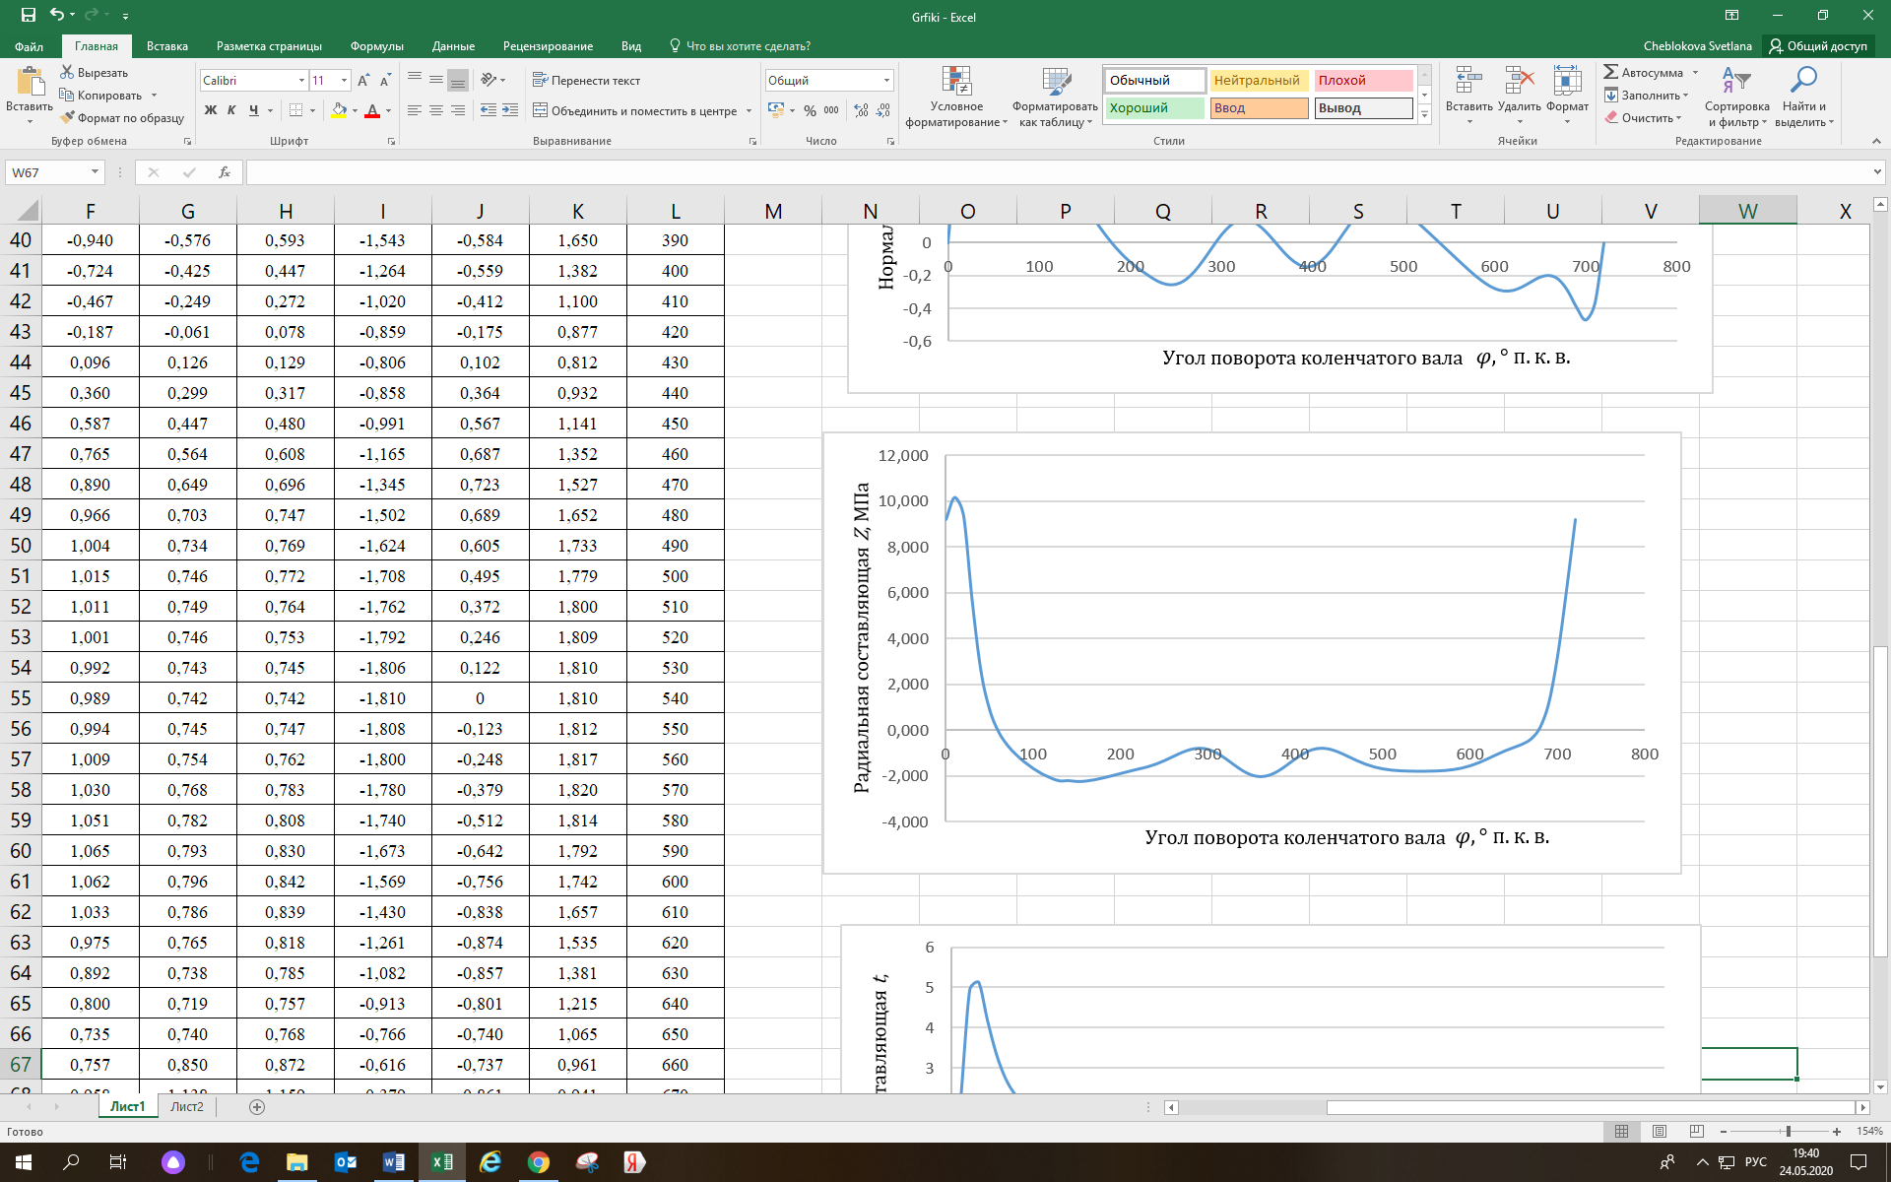The width and height of the screenshot is (1891, 1182).
Task: Switch to the Формулы tab
Action: [x=377, y=46]
